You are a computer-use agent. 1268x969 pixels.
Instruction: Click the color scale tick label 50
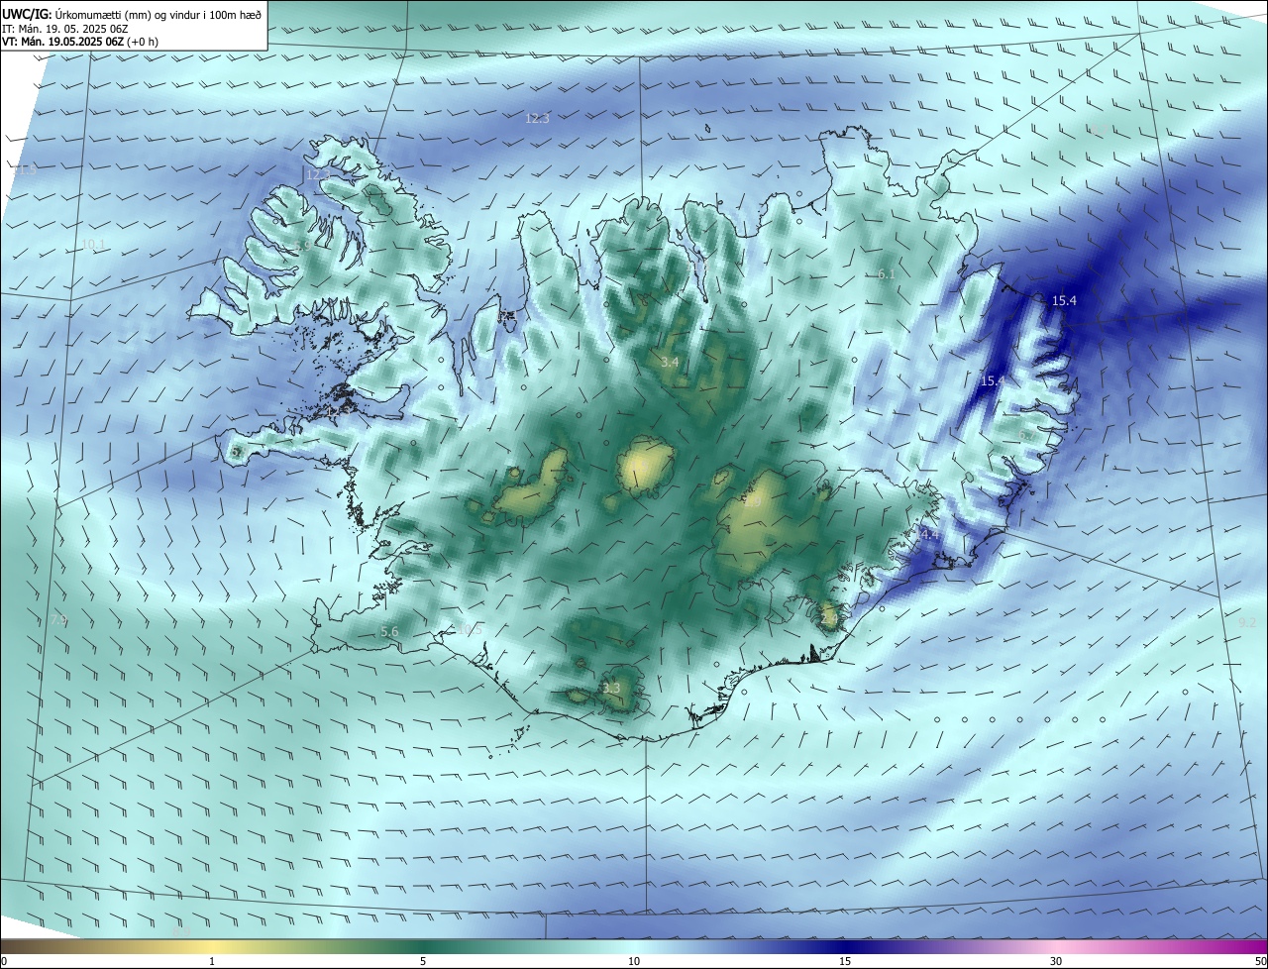pos(1261,961)
